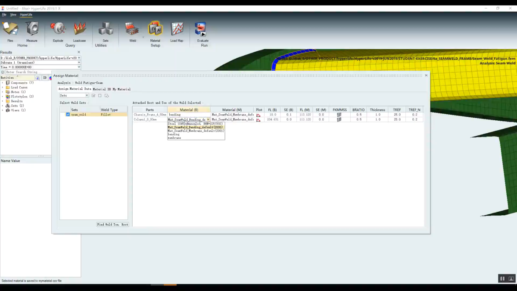
Task: Choose the membrane option in list
Action: tap(196, 138)
